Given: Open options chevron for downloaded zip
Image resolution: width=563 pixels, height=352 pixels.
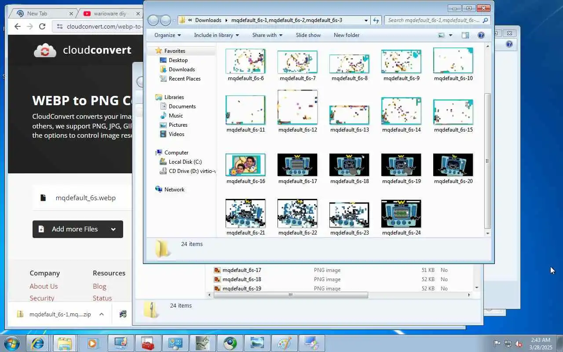Looking at the screenshot, I should point(102,314).
